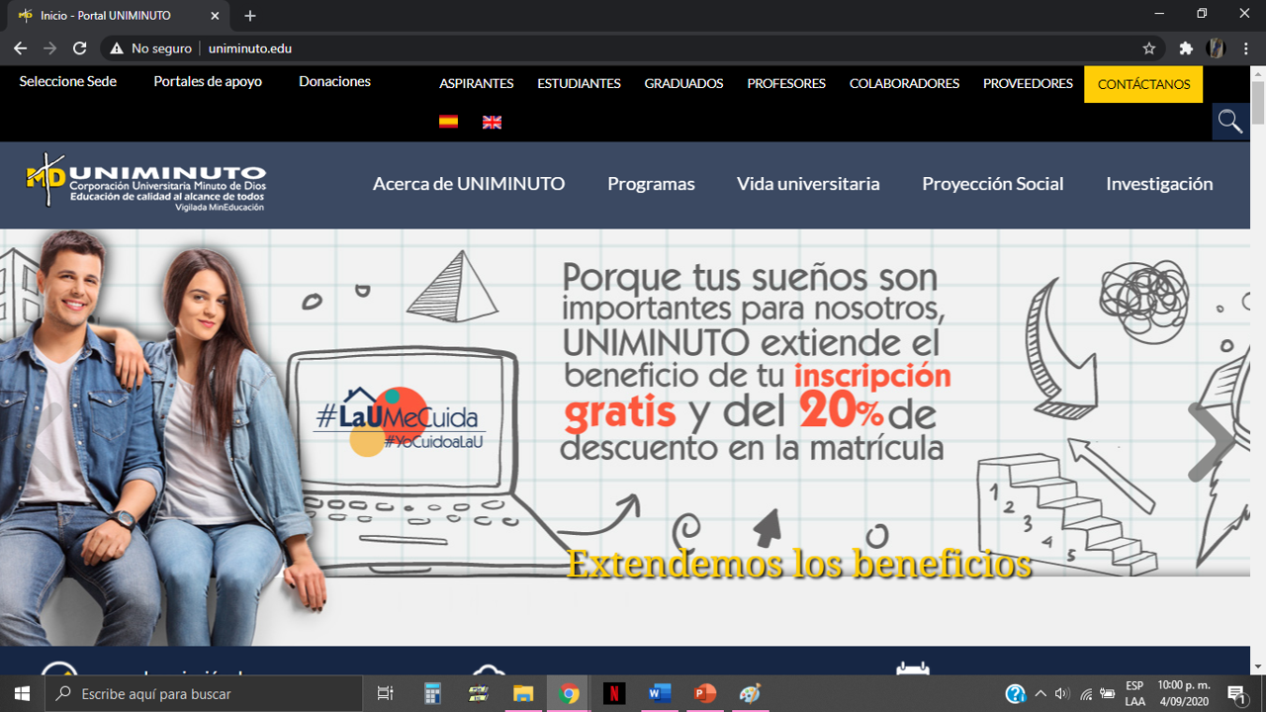Click the 'Escribe aquí para buscar' search box
The height and width of the screenshot is (712, 1266).
[x=204, y=694]
